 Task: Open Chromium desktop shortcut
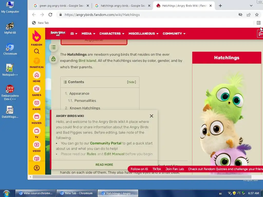click(10, 49)
